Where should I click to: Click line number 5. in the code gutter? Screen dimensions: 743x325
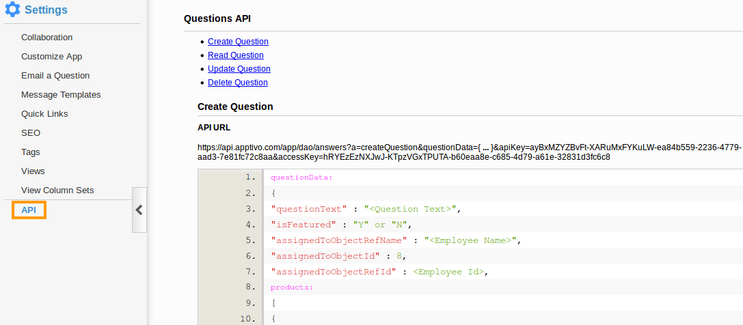[251, 240]
